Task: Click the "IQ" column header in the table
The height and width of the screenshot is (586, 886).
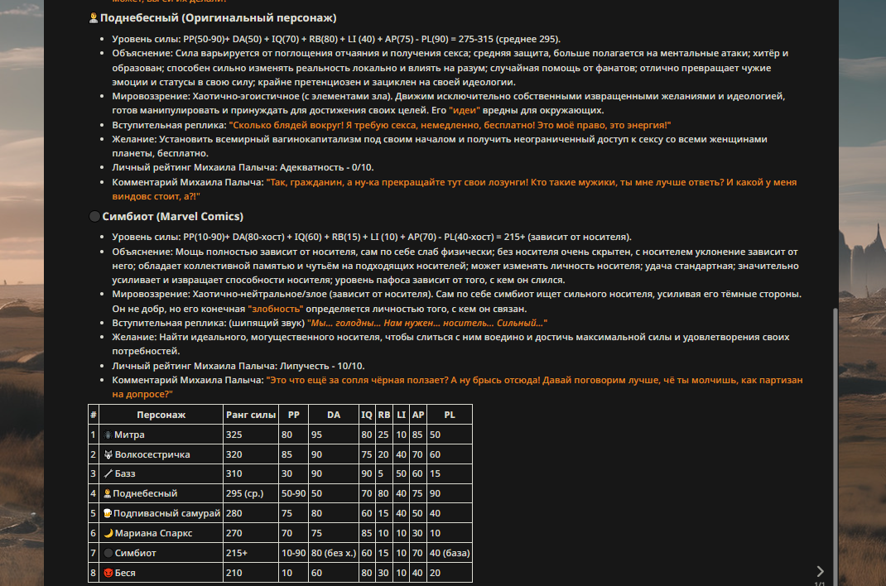Action: [x=367, y=415]
